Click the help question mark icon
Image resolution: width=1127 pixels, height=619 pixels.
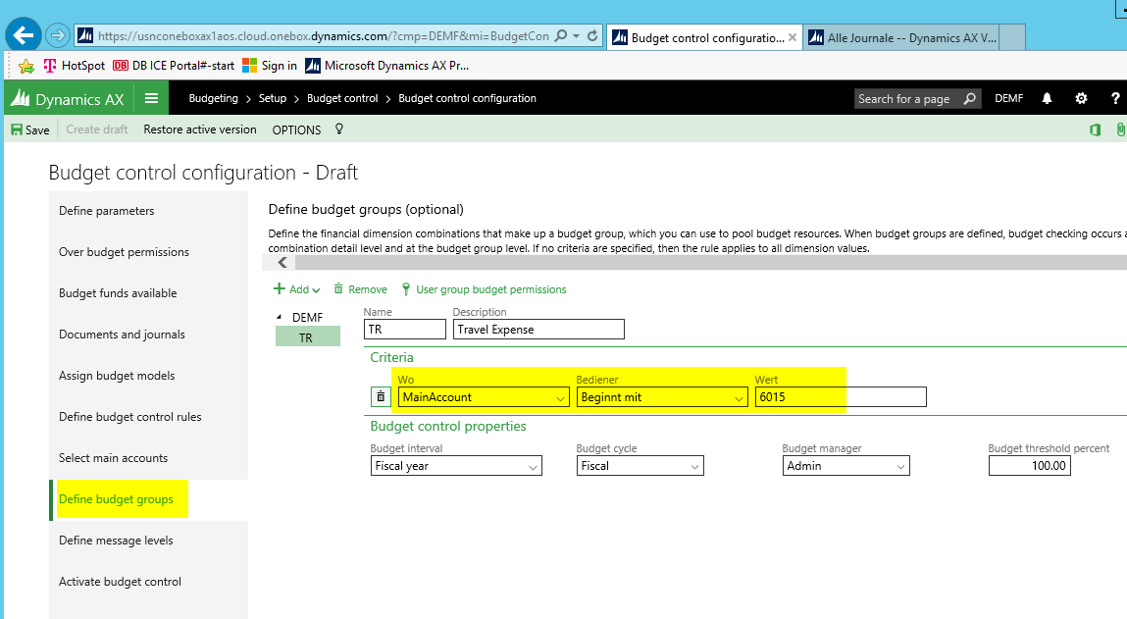(x=1115, y=99)
